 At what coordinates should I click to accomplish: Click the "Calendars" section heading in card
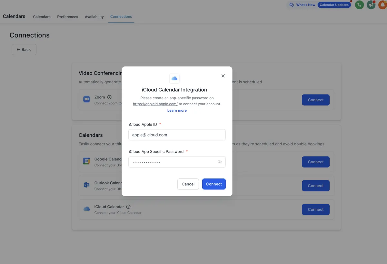(91, 135)
